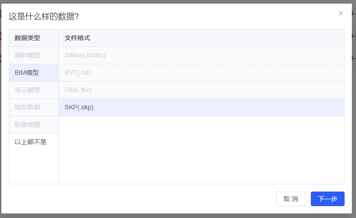Select the 倾斜模型 data type
Viewport: 356px width, 218px height.
tap(27, 55)
